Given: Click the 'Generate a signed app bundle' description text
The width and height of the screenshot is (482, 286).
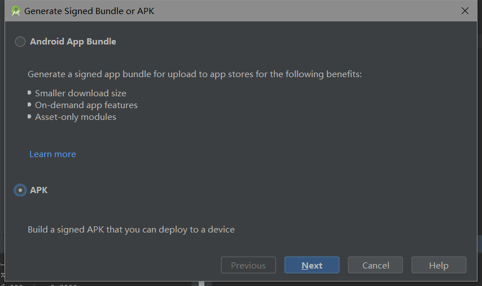Looking at the screenshot, I should click(195, 74).
